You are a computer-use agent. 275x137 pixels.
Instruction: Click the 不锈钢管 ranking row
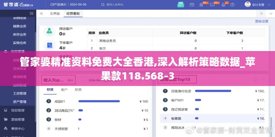(97, 129)
